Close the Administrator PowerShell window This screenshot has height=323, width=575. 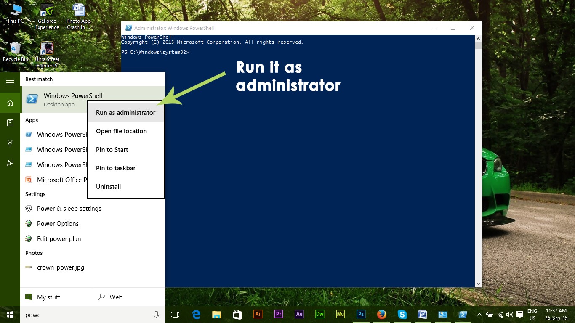tap(472, 28)
